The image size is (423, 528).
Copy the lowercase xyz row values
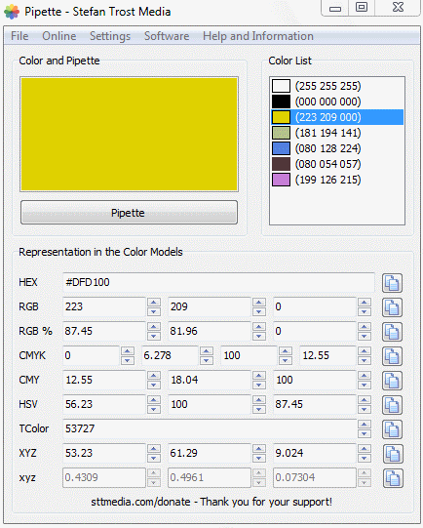pos(393,478)
